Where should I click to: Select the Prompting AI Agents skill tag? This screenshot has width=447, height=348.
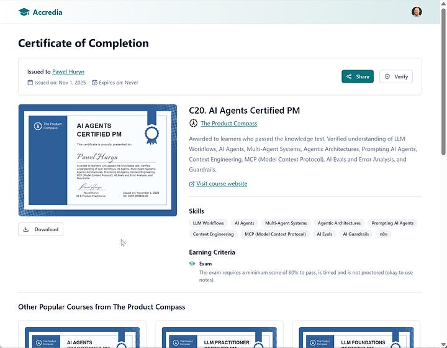pyautogui.click(x=392, y=223)
